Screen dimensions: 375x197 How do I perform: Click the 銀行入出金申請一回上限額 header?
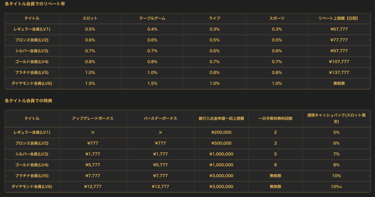221,118
